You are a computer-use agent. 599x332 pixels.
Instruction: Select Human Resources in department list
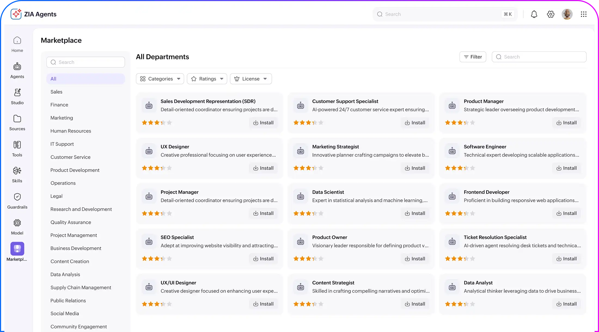click(71, 131)
